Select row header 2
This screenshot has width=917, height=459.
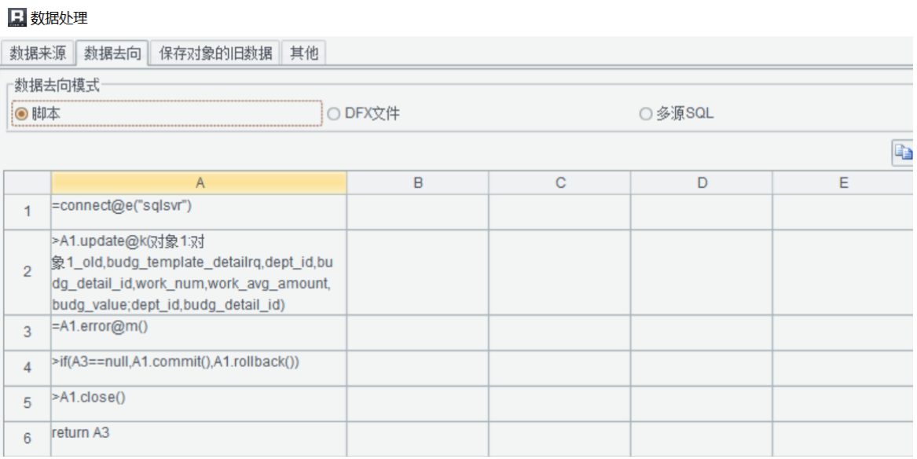(28, 272)
